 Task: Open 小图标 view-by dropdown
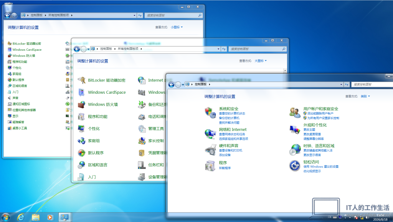click(x=177, y=27)
